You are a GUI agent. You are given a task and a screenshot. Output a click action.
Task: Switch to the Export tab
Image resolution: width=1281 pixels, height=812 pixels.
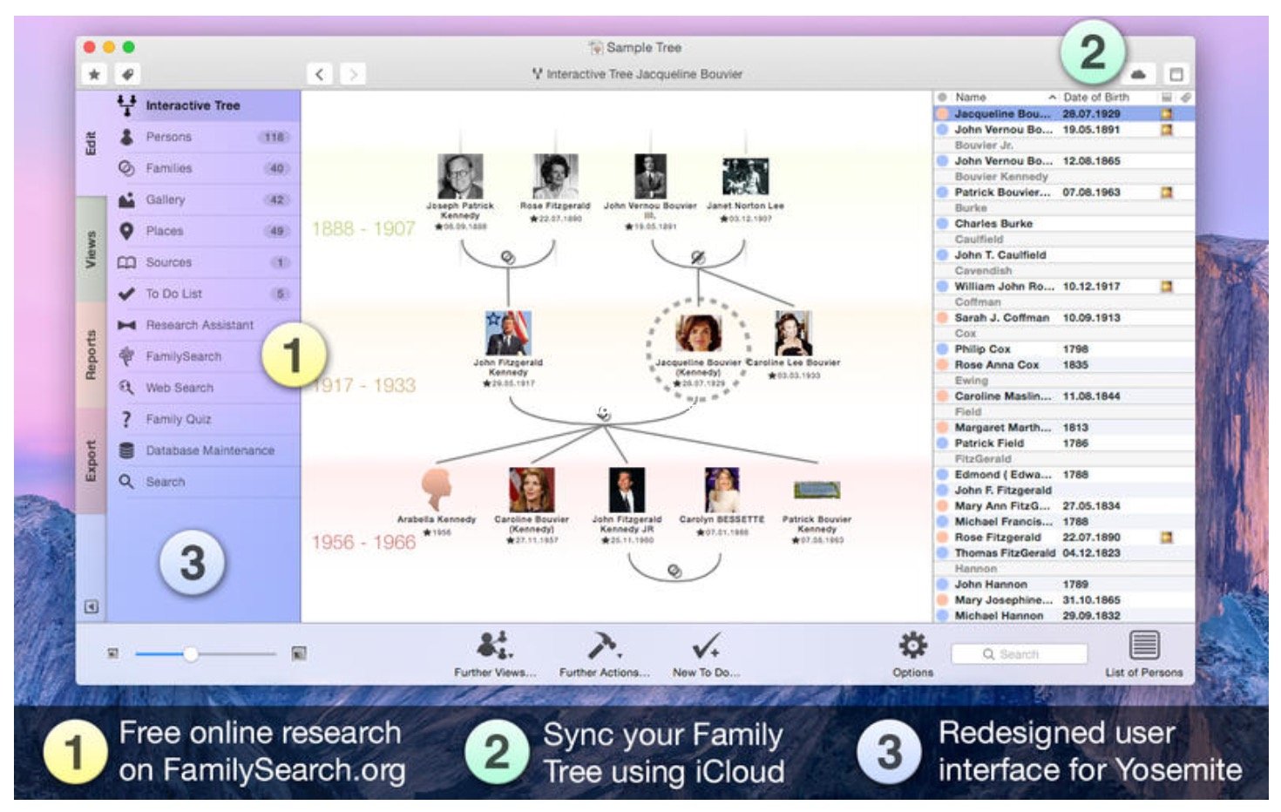tap(91, 460)
